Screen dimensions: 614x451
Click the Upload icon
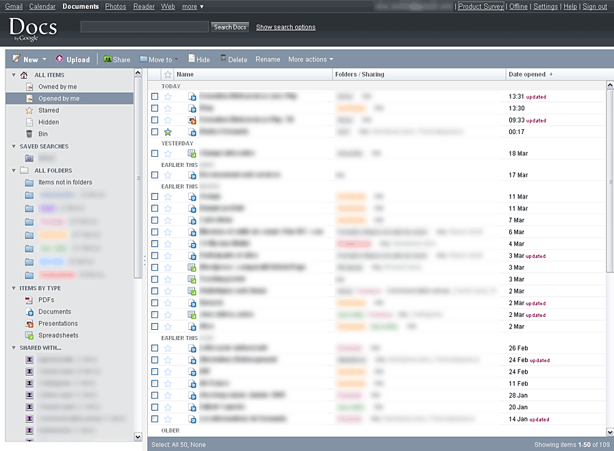(59, 59)
